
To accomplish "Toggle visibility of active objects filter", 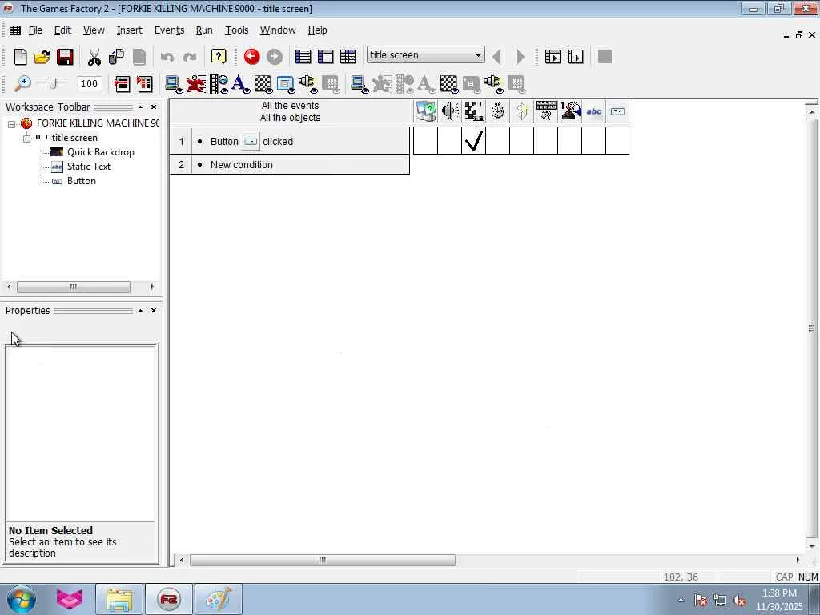I will (196, 84).
